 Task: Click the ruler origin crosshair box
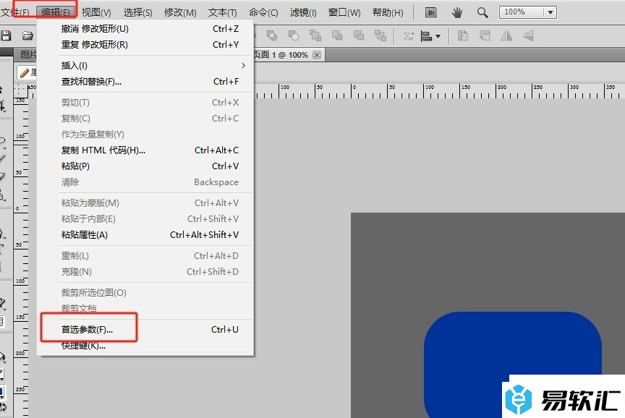click(20, 91)
